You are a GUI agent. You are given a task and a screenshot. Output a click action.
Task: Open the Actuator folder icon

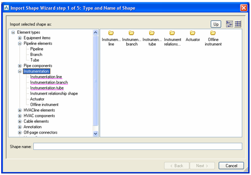(192, 33)
